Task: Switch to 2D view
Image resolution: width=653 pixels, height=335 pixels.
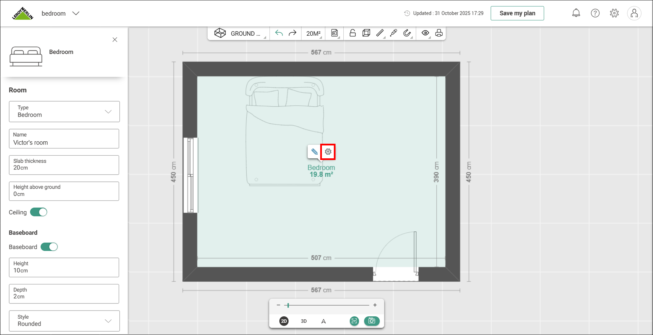Action: tap(284, 321)
